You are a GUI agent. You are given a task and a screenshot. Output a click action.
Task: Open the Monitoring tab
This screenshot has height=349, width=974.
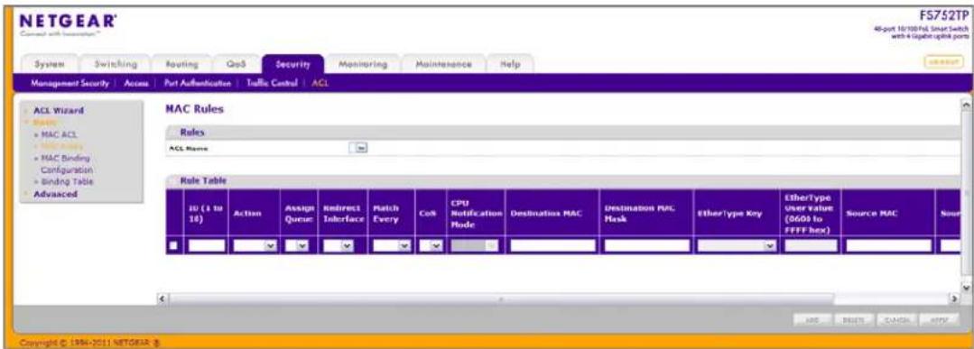point(363,65)
